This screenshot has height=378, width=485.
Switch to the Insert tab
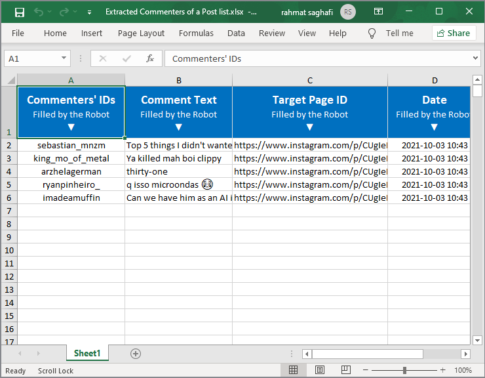92,33
